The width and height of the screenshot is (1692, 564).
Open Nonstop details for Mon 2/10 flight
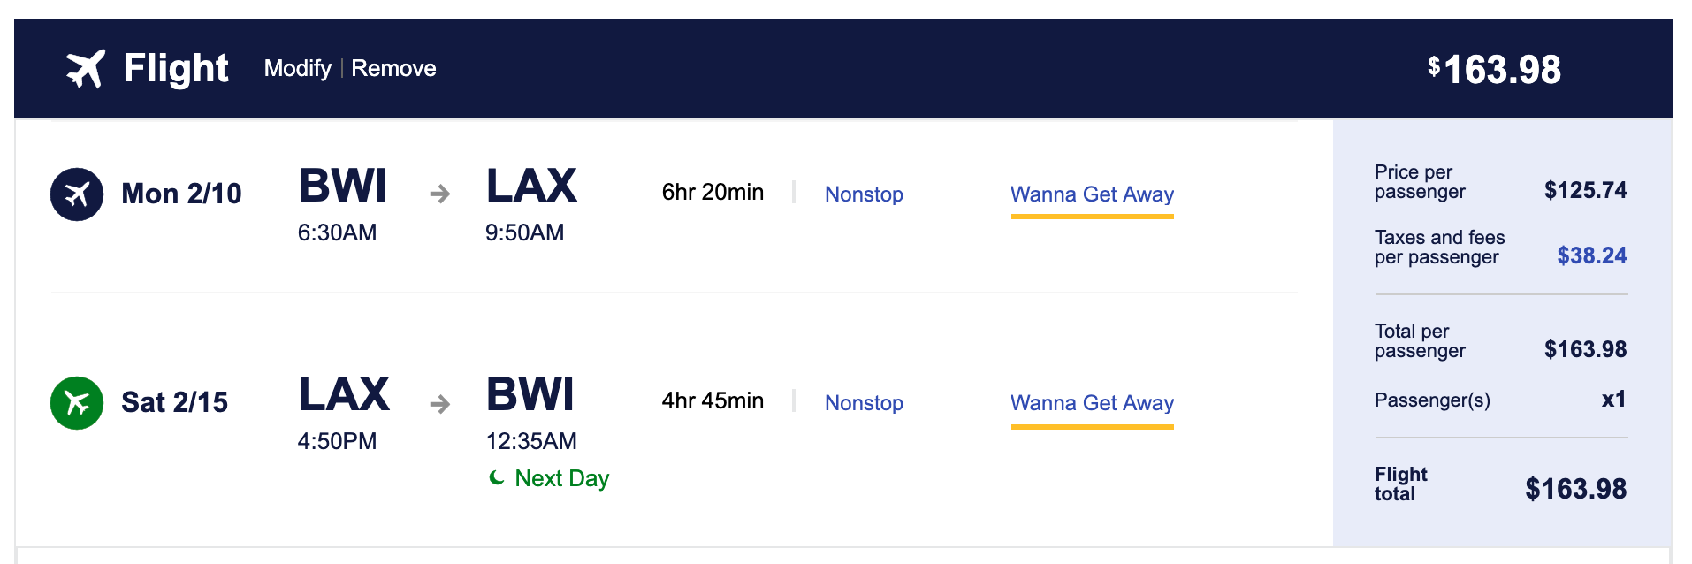pos(864,194)
